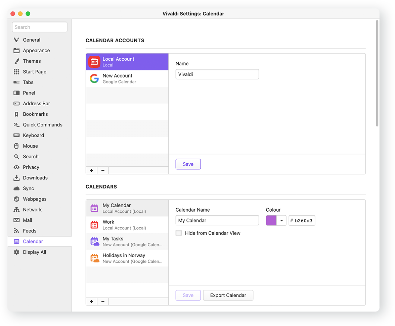Save the calendar account name
Screen dimensions: 395x326
click(188, 164)
